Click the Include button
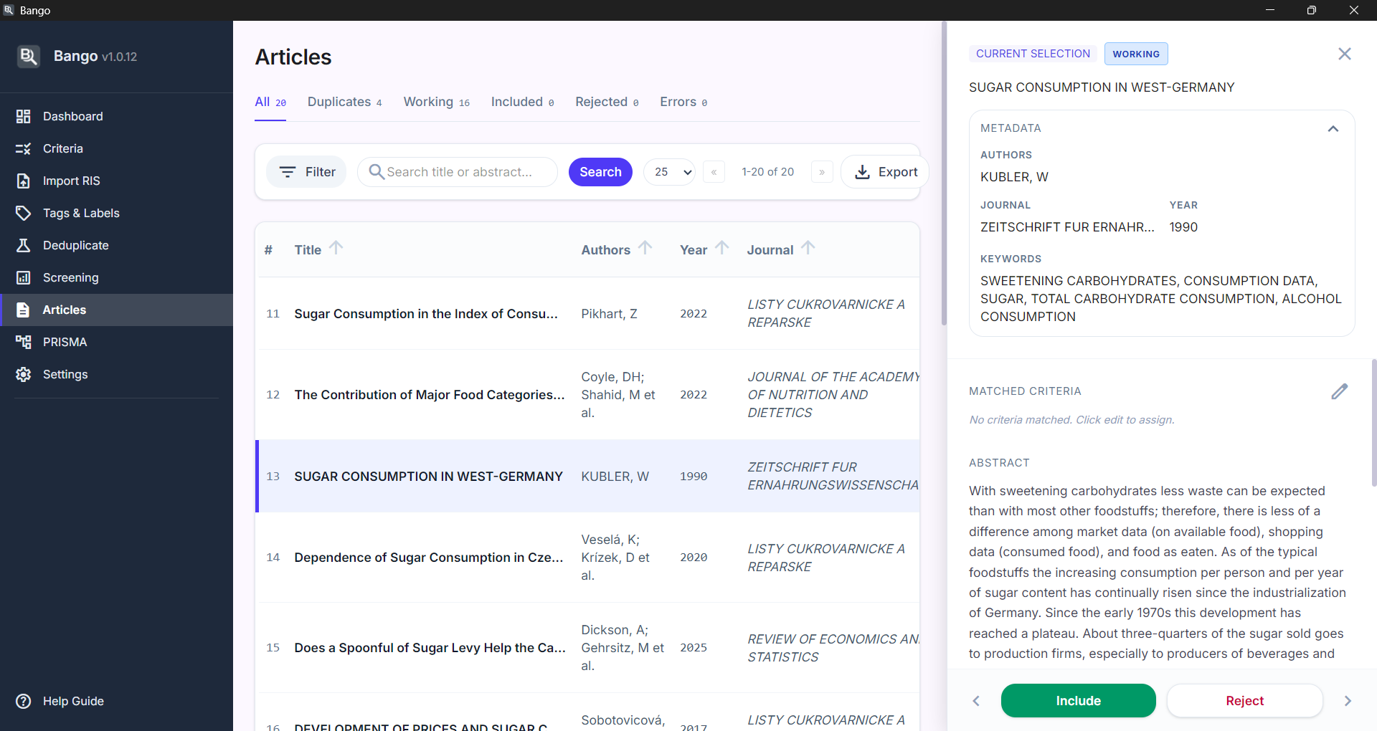Image resolution: width=1377 pixels, height=731 pixels. [x=1078, y=701]
